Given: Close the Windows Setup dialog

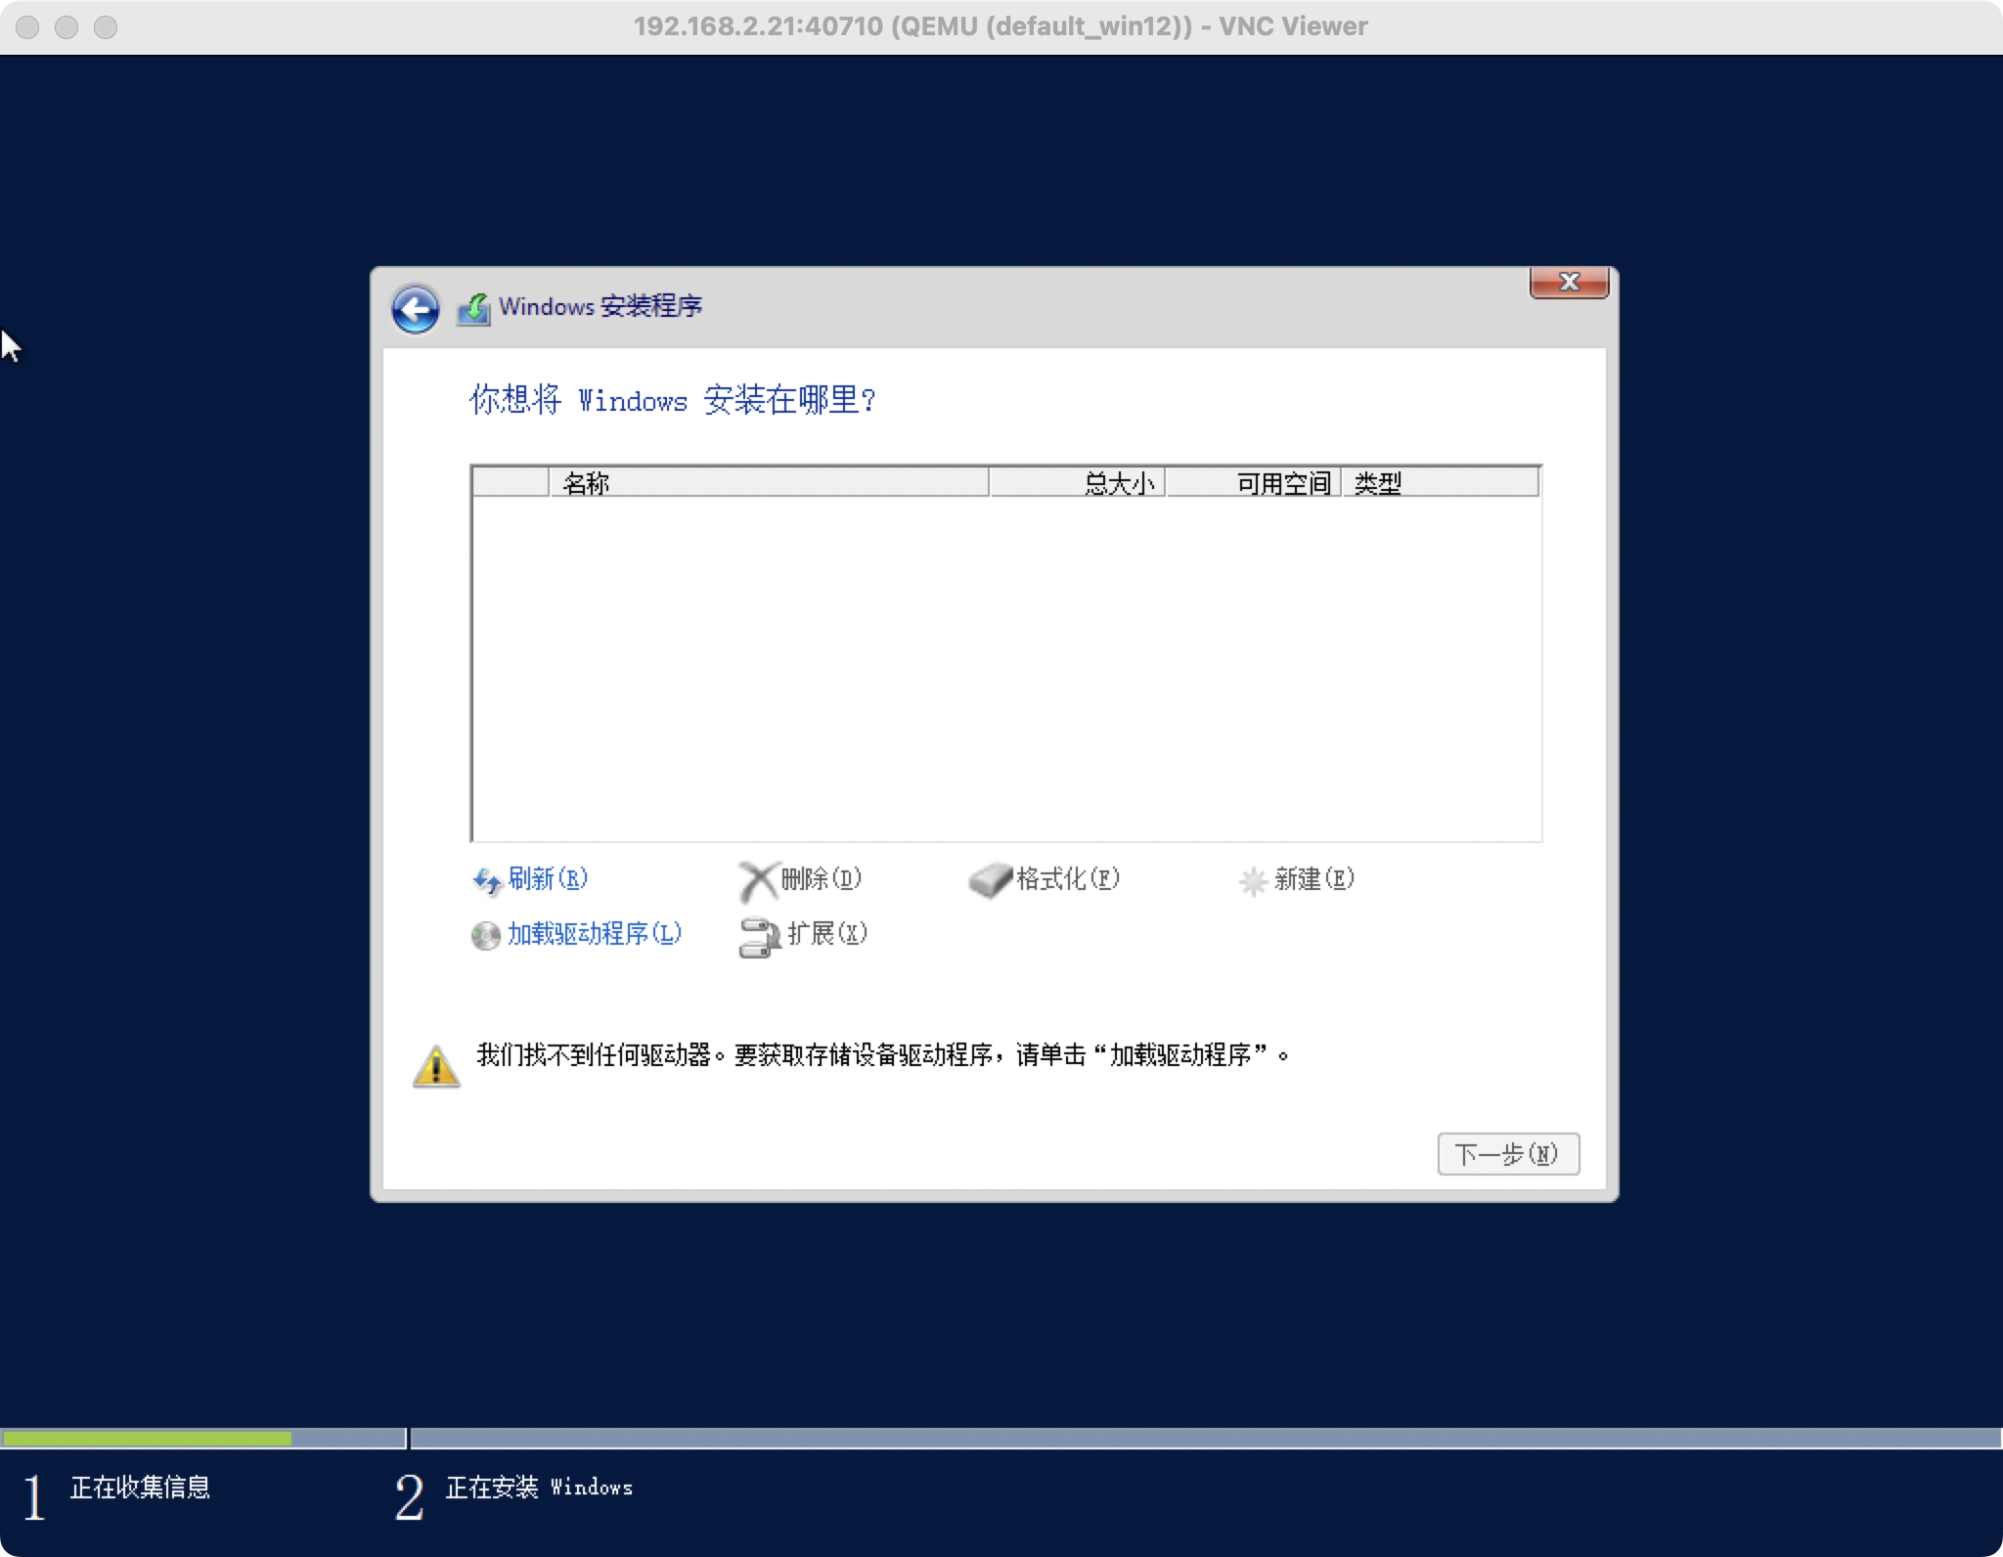Looking at the screenshot, I should [x=1569, y=283].
